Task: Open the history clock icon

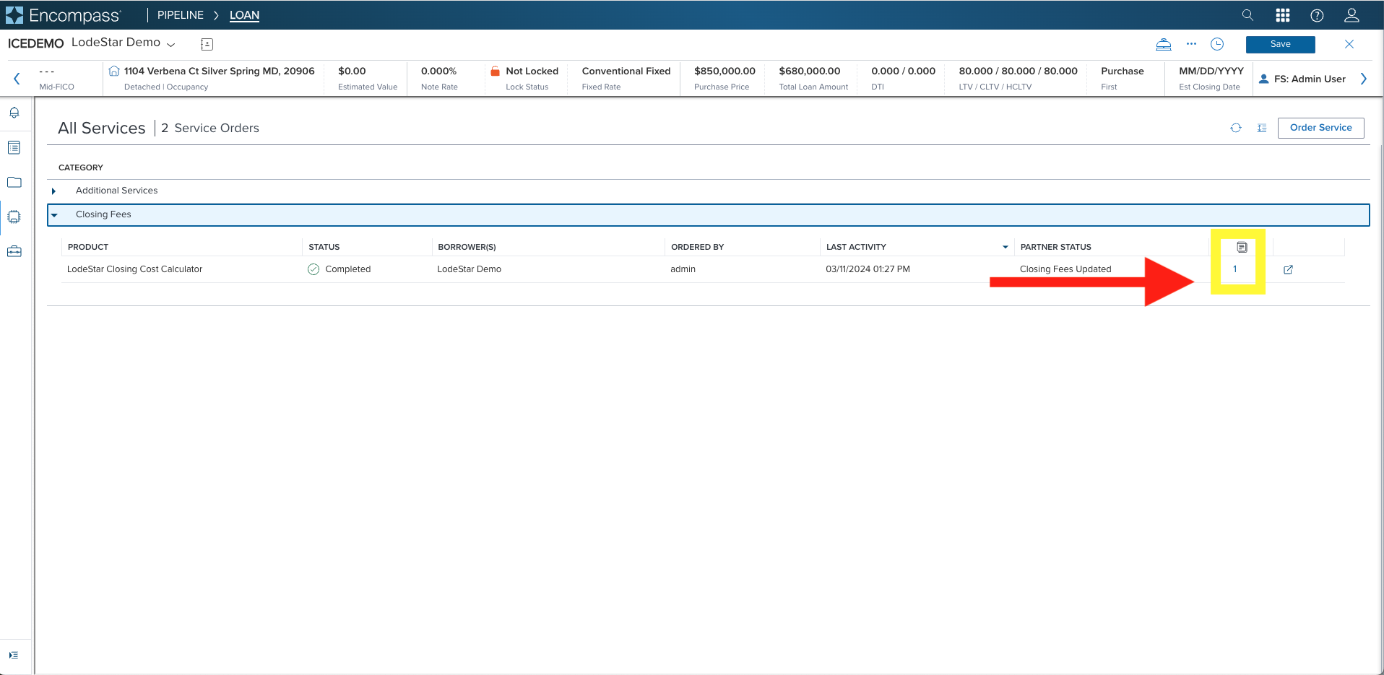Action: coord(1217,44)
